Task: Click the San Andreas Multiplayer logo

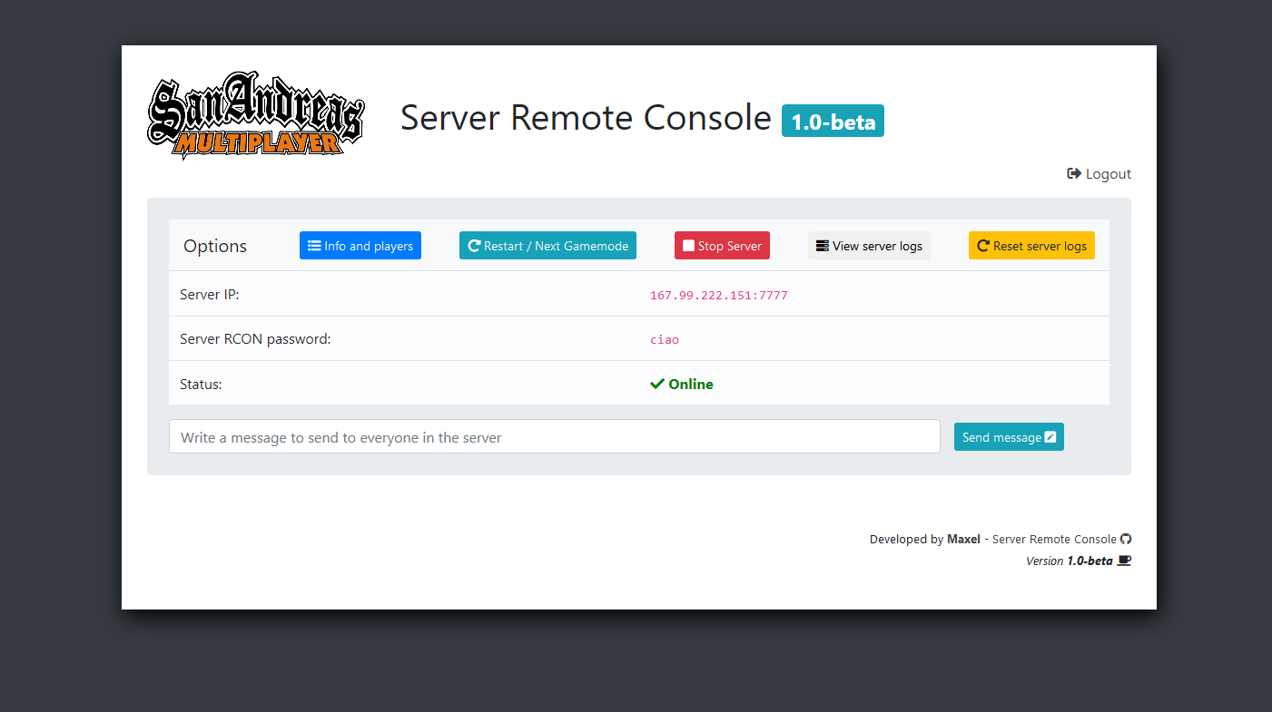Action: click(x=256, y=117)
